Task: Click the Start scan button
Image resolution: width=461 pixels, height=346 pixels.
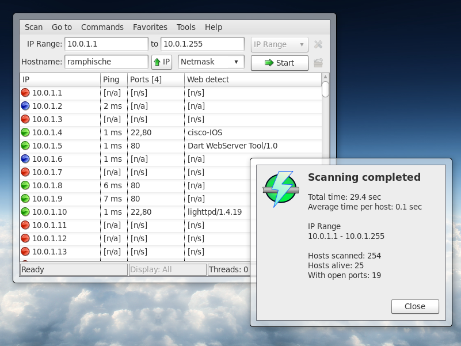Action: pyautogui.click(x=279, y=63)
